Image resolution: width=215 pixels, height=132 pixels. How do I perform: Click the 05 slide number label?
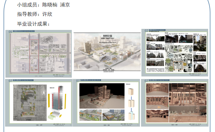pos(10,32)
